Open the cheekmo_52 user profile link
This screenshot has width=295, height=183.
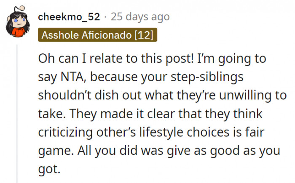point(69,17)
